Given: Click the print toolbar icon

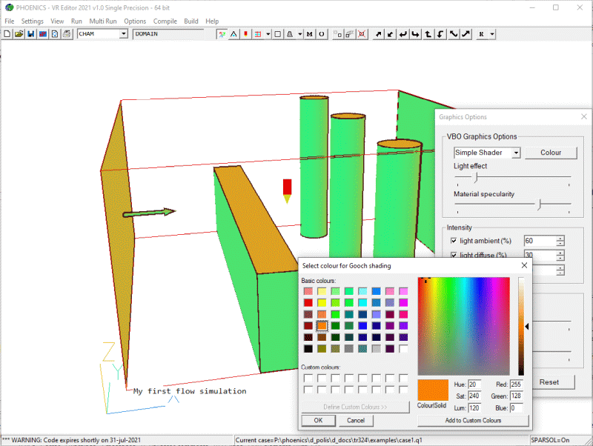Looking at the screenshot, I should (65, 33).
